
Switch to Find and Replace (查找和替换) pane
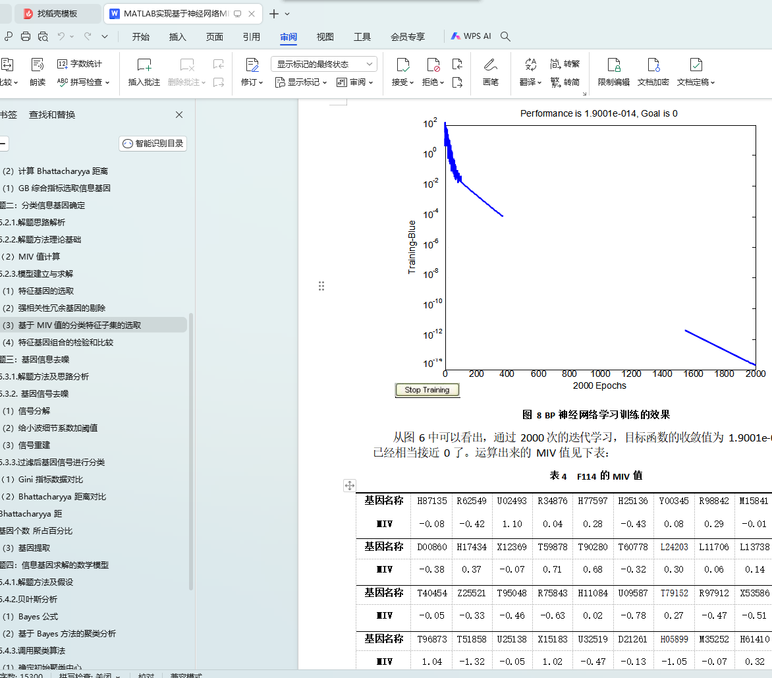tap(51, 115)
